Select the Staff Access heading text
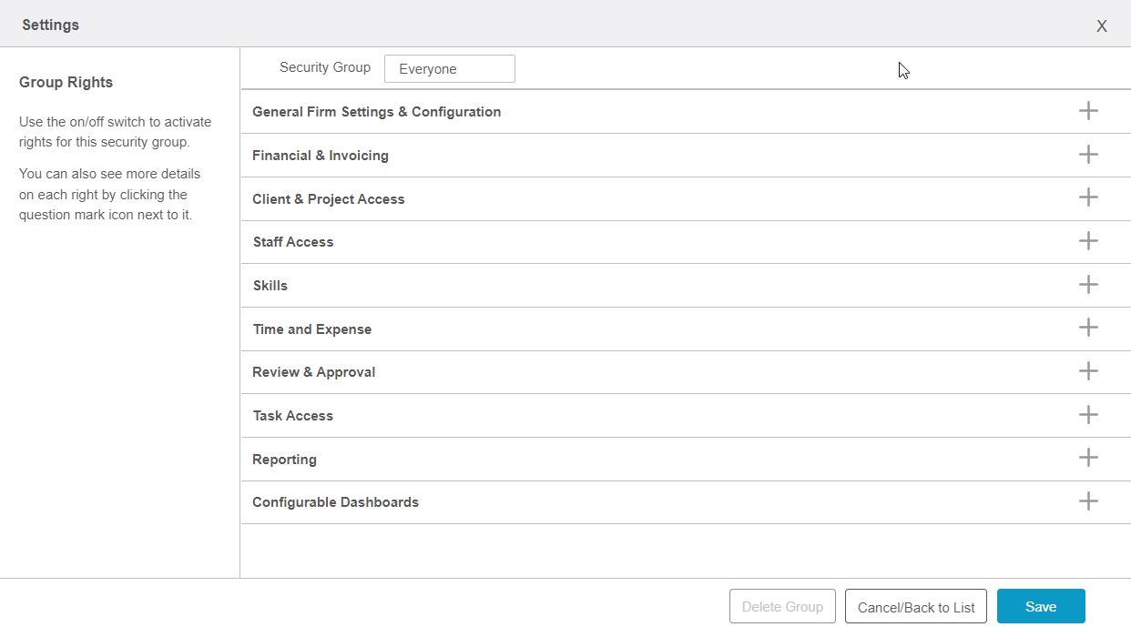Screen dimensions: 1131x627 292,242
